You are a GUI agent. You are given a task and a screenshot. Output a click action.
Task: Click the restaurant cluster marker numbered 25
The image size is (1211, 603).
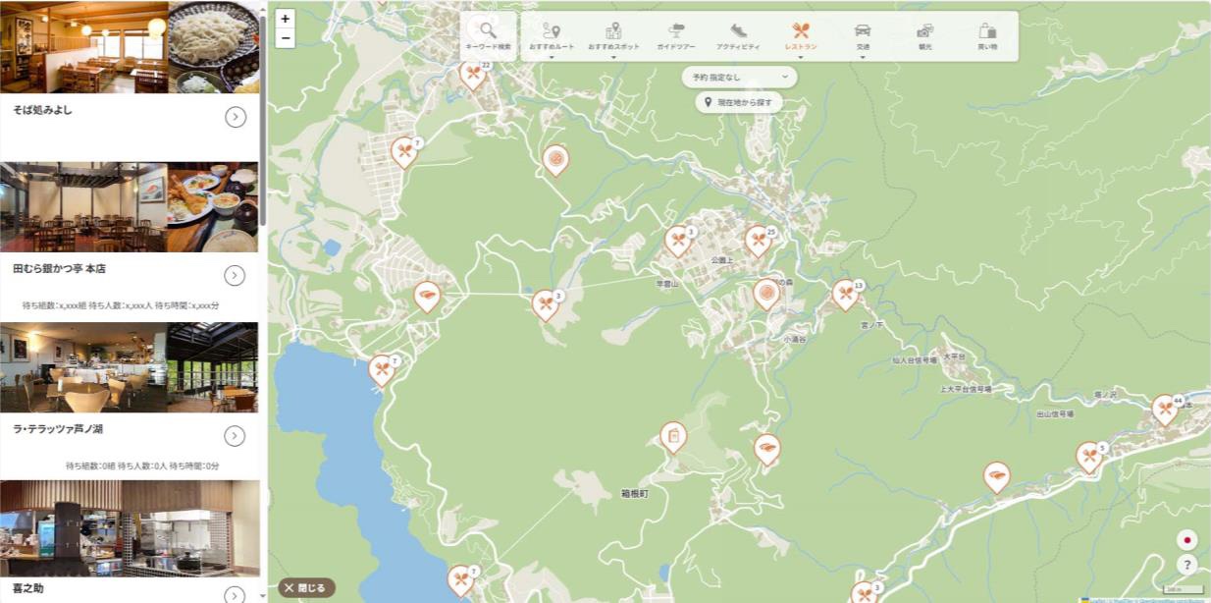[x=758, y=240]
